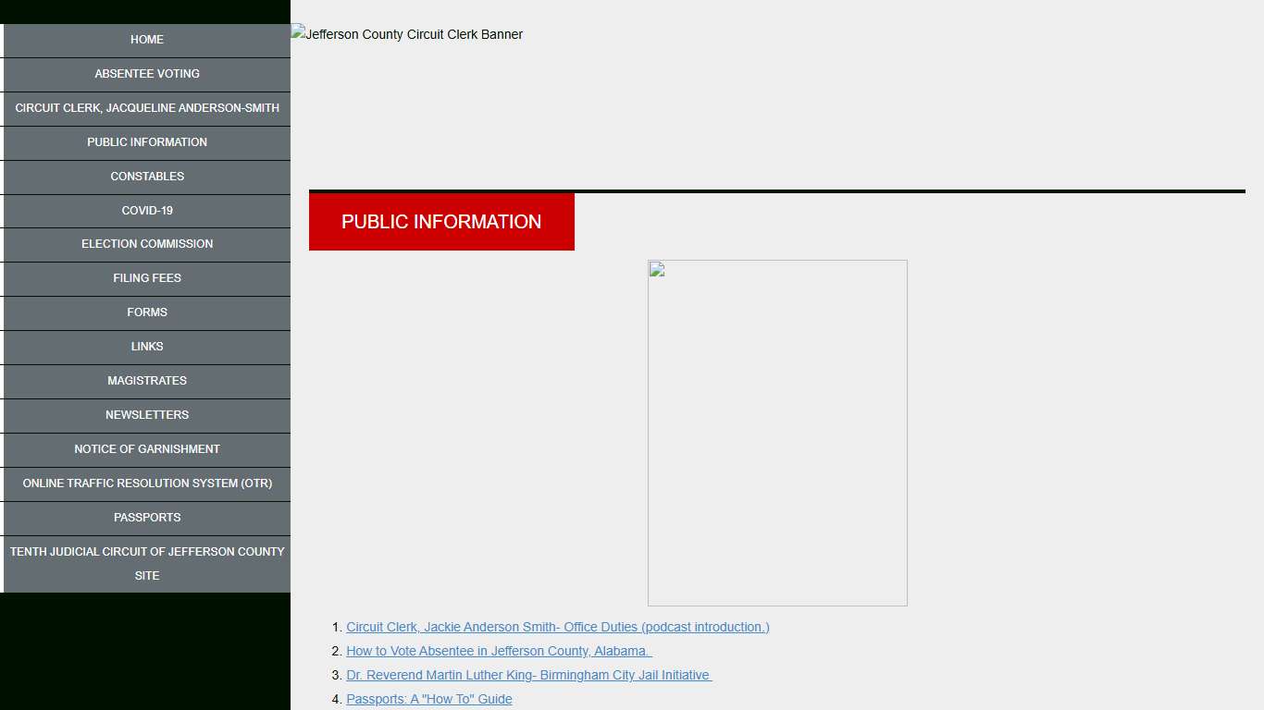Go to Absentee Voting page
Image resolution: width=1264 pixels, height=710 pixels.
click(147, 74)
